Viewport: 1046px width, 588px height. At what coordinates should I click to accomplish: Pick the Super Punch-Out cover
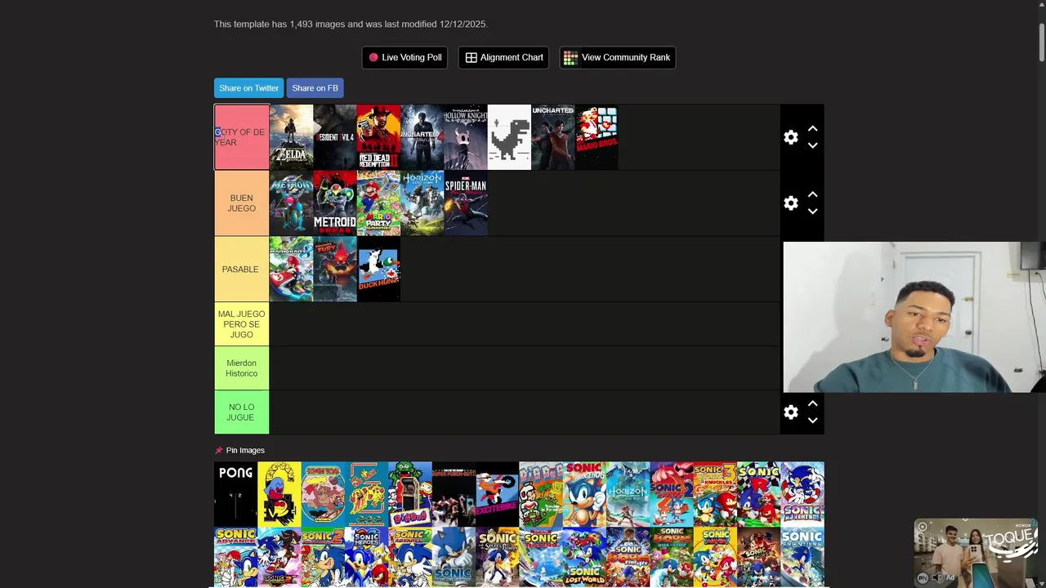pyautogui.click(x=454, y=494)
